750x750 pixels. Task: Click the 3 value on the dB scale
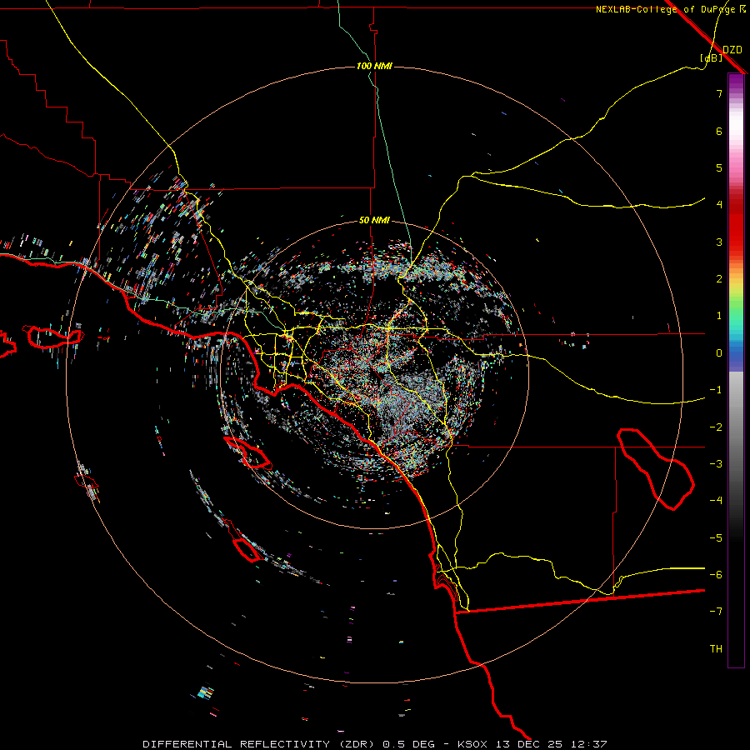pyautogui.click(x=719, y=242)
